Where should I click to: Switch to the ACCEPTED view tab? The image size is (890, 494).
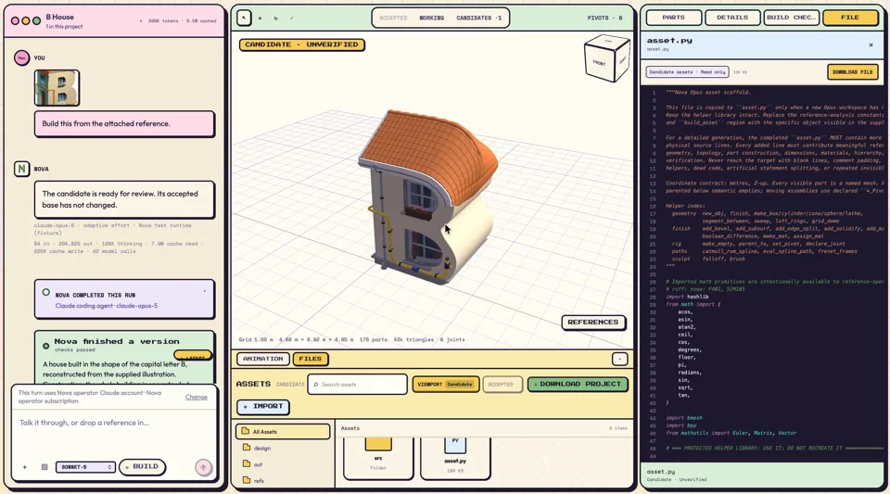[x=393, y=19]
